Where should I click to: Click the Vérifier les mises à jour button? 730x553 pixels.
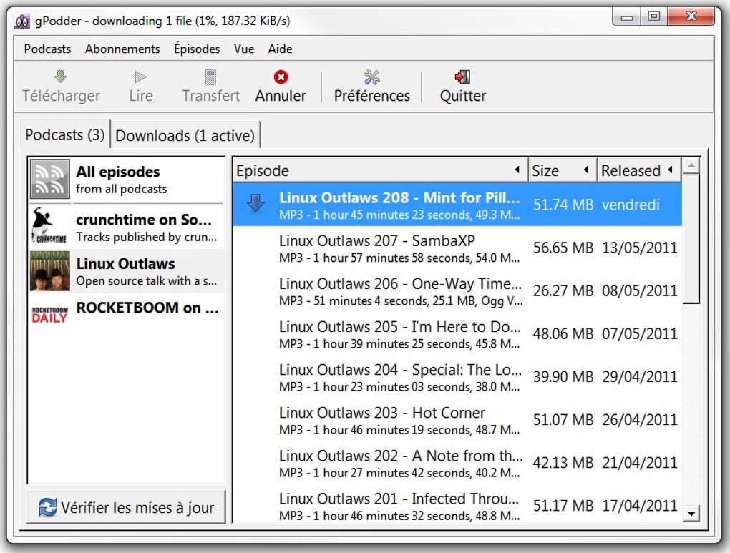(126, 507)
